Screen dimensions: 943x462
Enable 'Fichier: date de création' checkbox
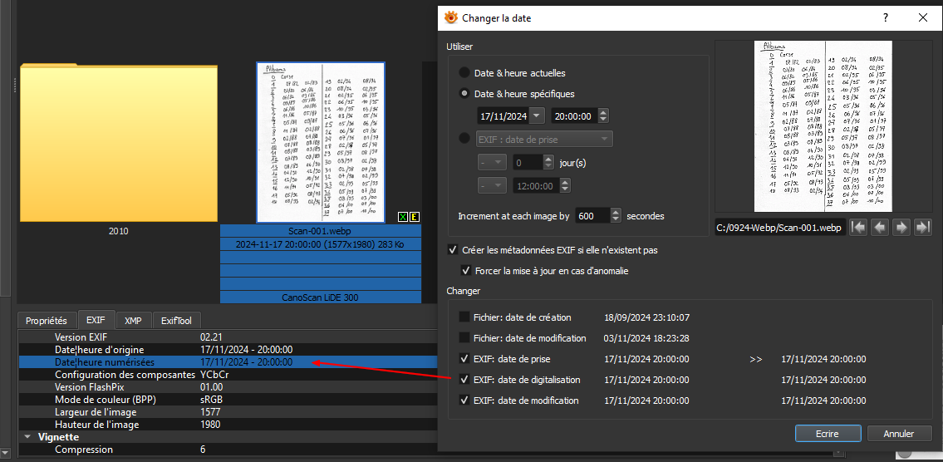[464, 317]
